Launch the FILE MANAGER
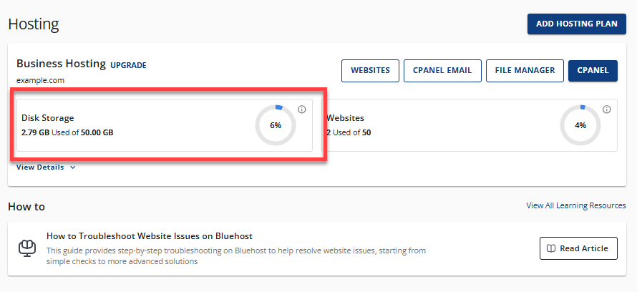 point(525,70)
